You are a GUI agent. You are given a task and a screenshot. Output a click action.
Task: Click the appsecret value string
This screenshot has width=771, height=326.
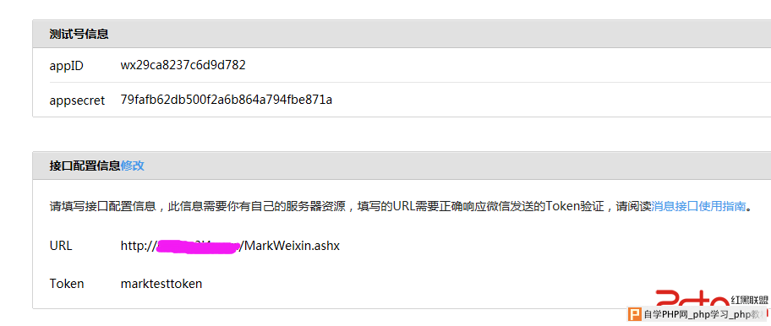pyautogui.click(x=227, y=100)
